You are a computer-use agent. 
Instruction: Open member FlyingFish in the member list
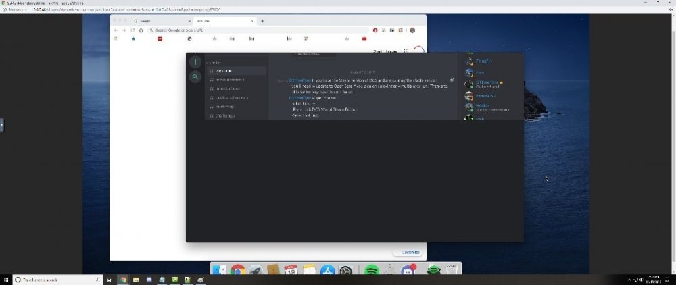coord(484,61)
